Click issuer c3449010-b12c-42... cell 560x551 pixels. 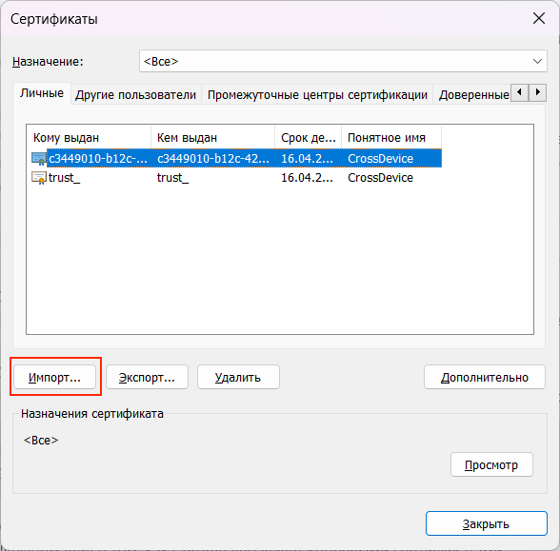point(213,158)
